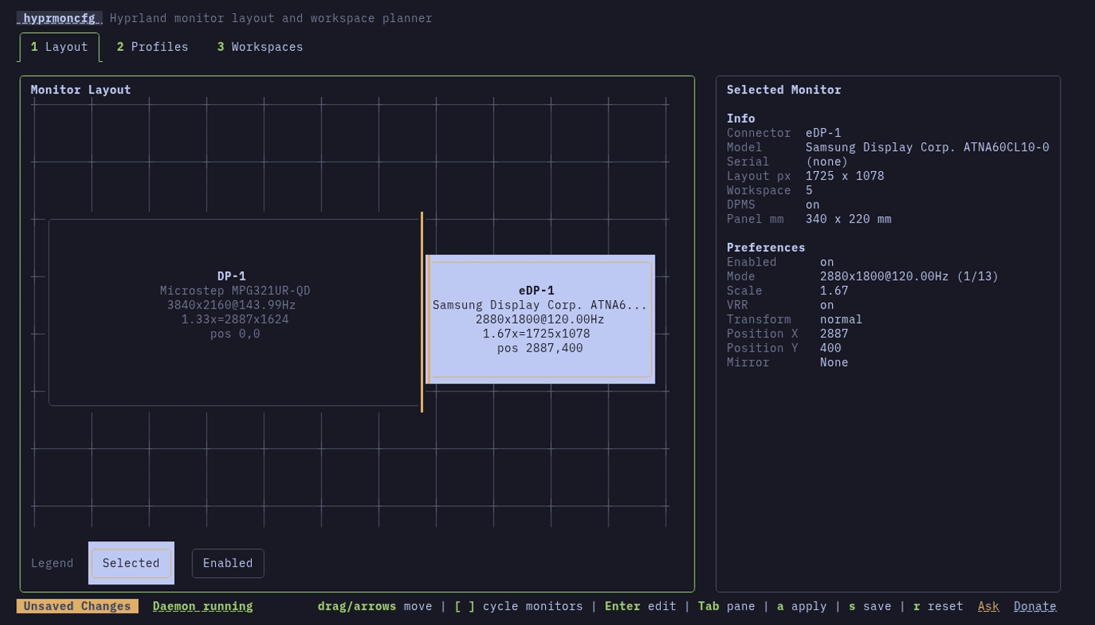Click the DPMS on value
The height and width of the screenshot is (625, 1095).
click(x=813, y=205)
